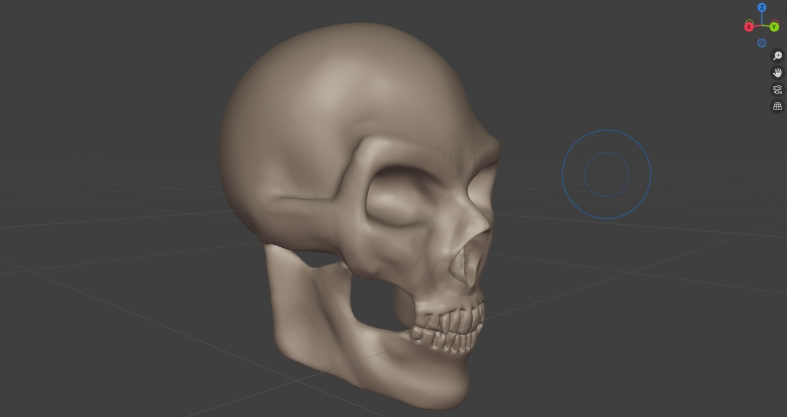Click the pan hand viewport button
The height and width of the screenshot is (417, 787).
778,73
